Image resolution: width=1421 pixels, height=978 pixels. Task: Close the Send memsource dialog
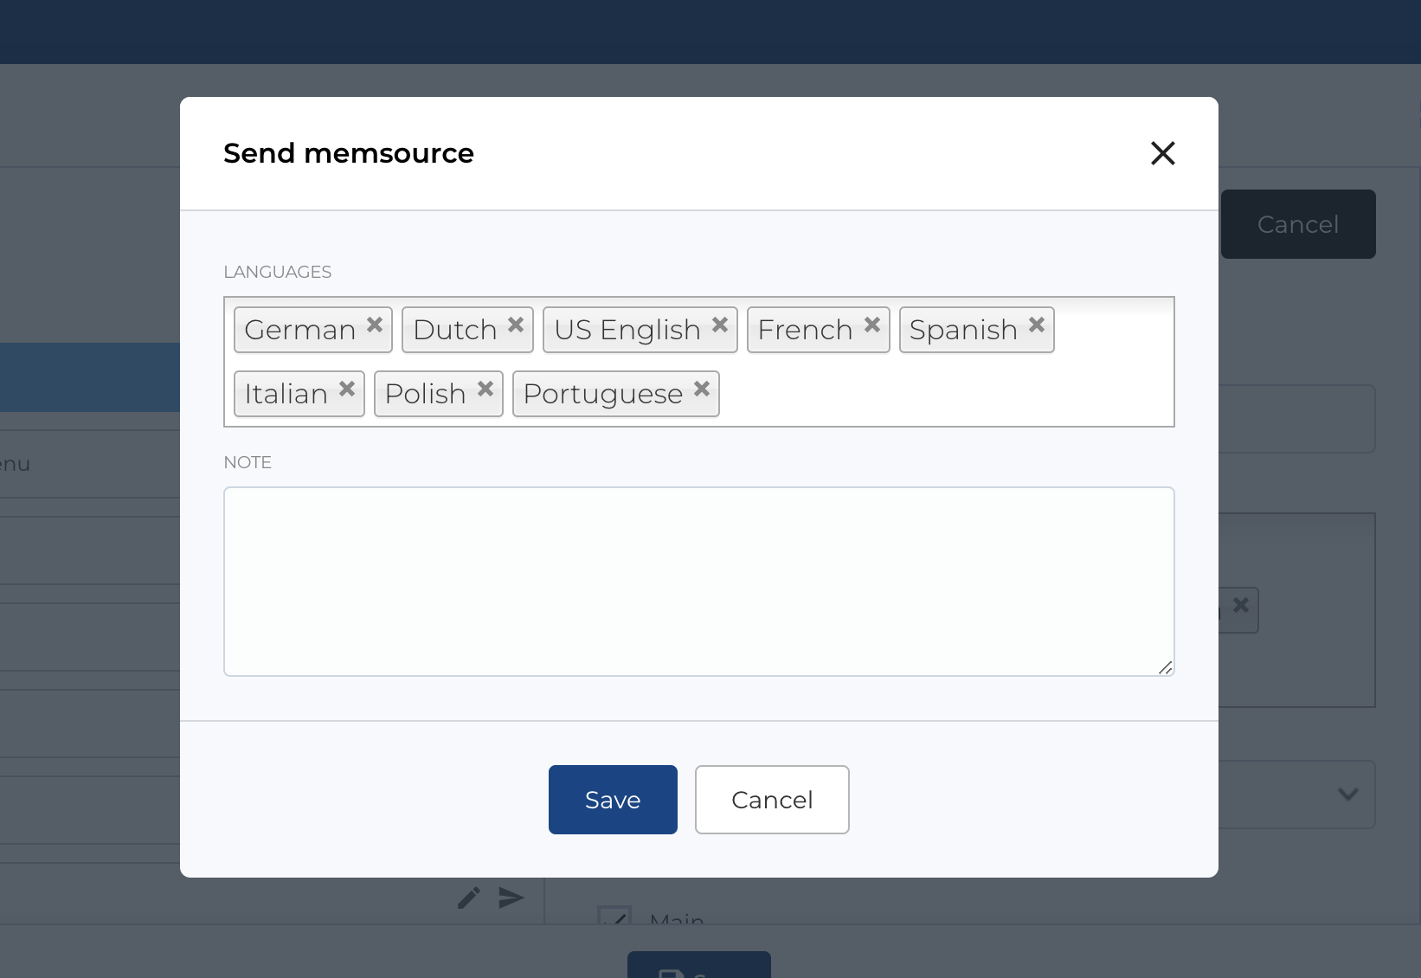click(1163, 153)
